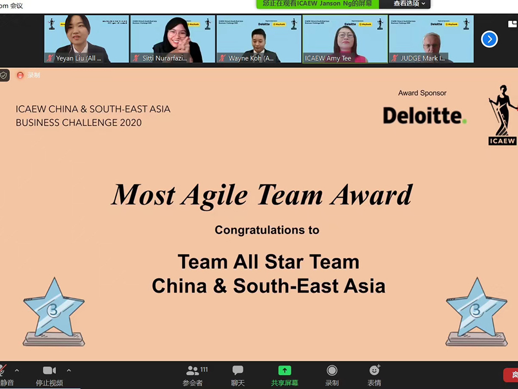Show next participants with blue arrow
Viewport: 518px width, 389px height.
pyautogui.click(x=489, y=39)
